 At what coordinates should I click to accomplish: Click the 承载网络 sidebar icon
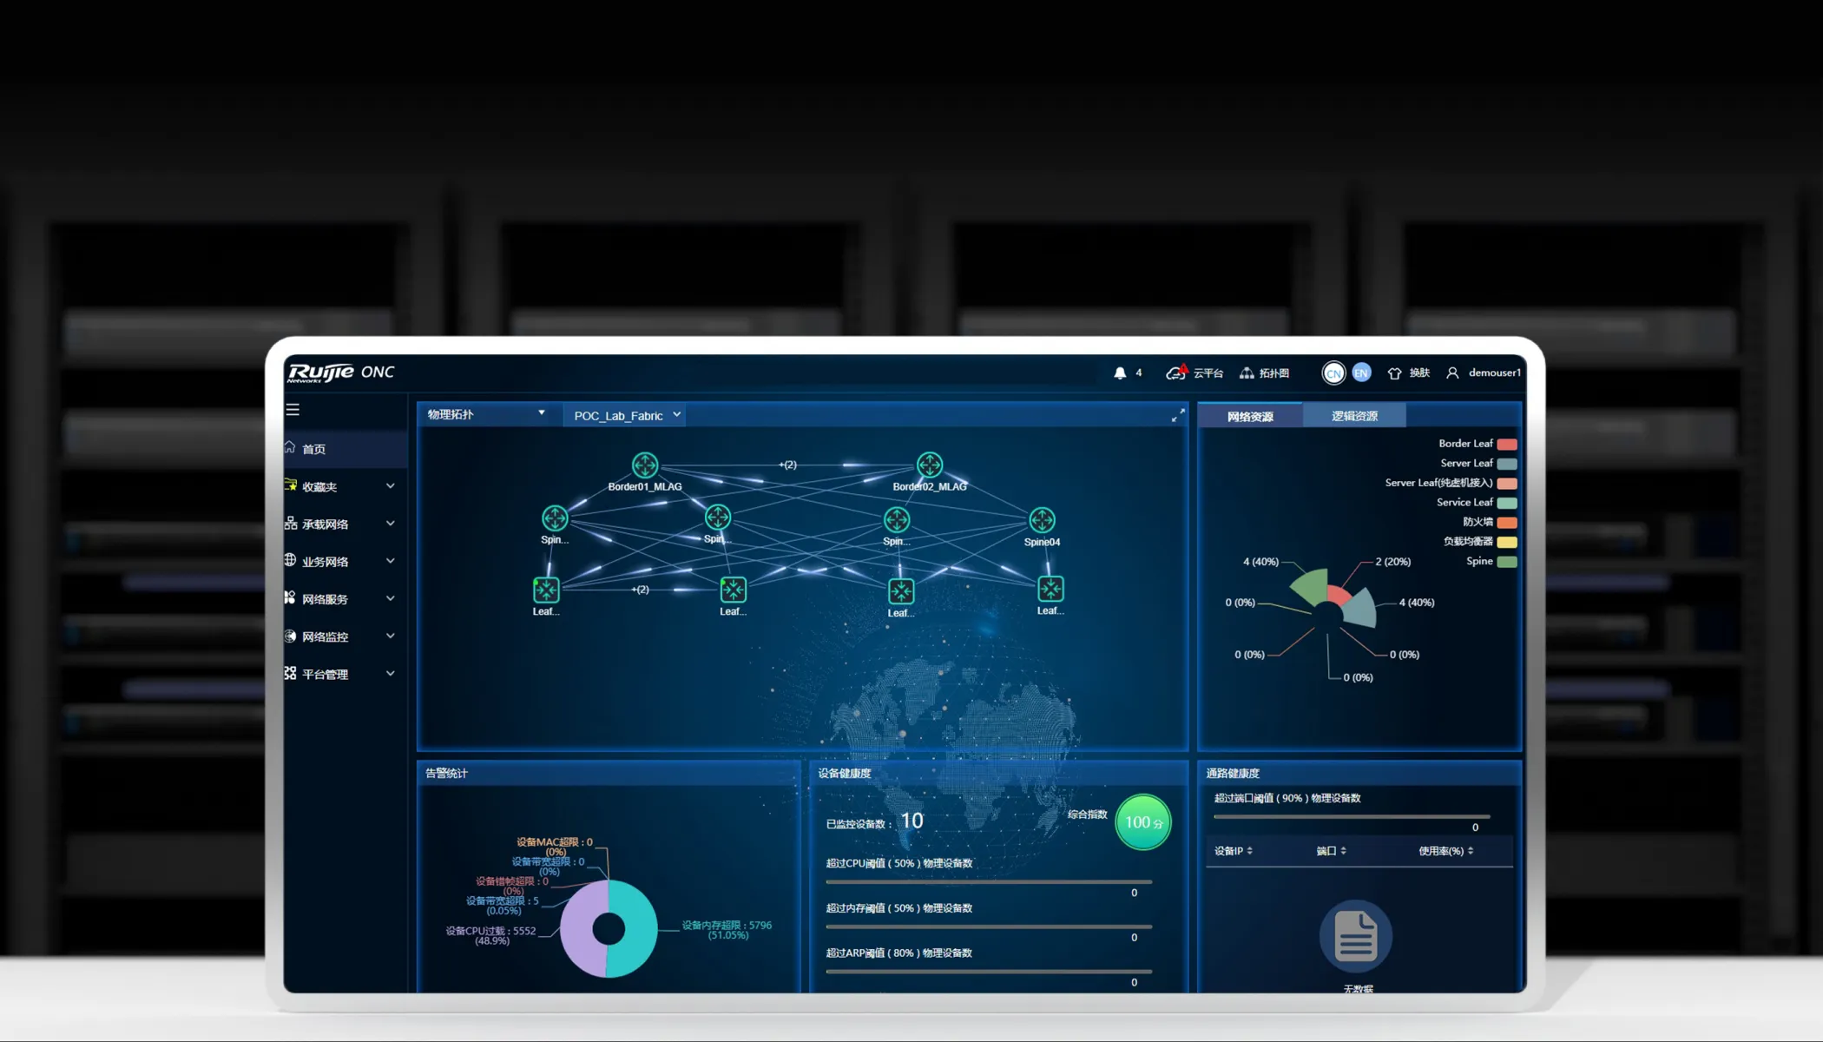point(291,523)
